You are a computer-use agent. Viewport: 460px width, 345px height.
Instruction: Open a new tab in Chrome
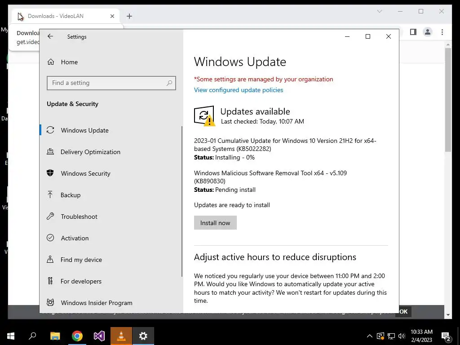tap(129, 17)
